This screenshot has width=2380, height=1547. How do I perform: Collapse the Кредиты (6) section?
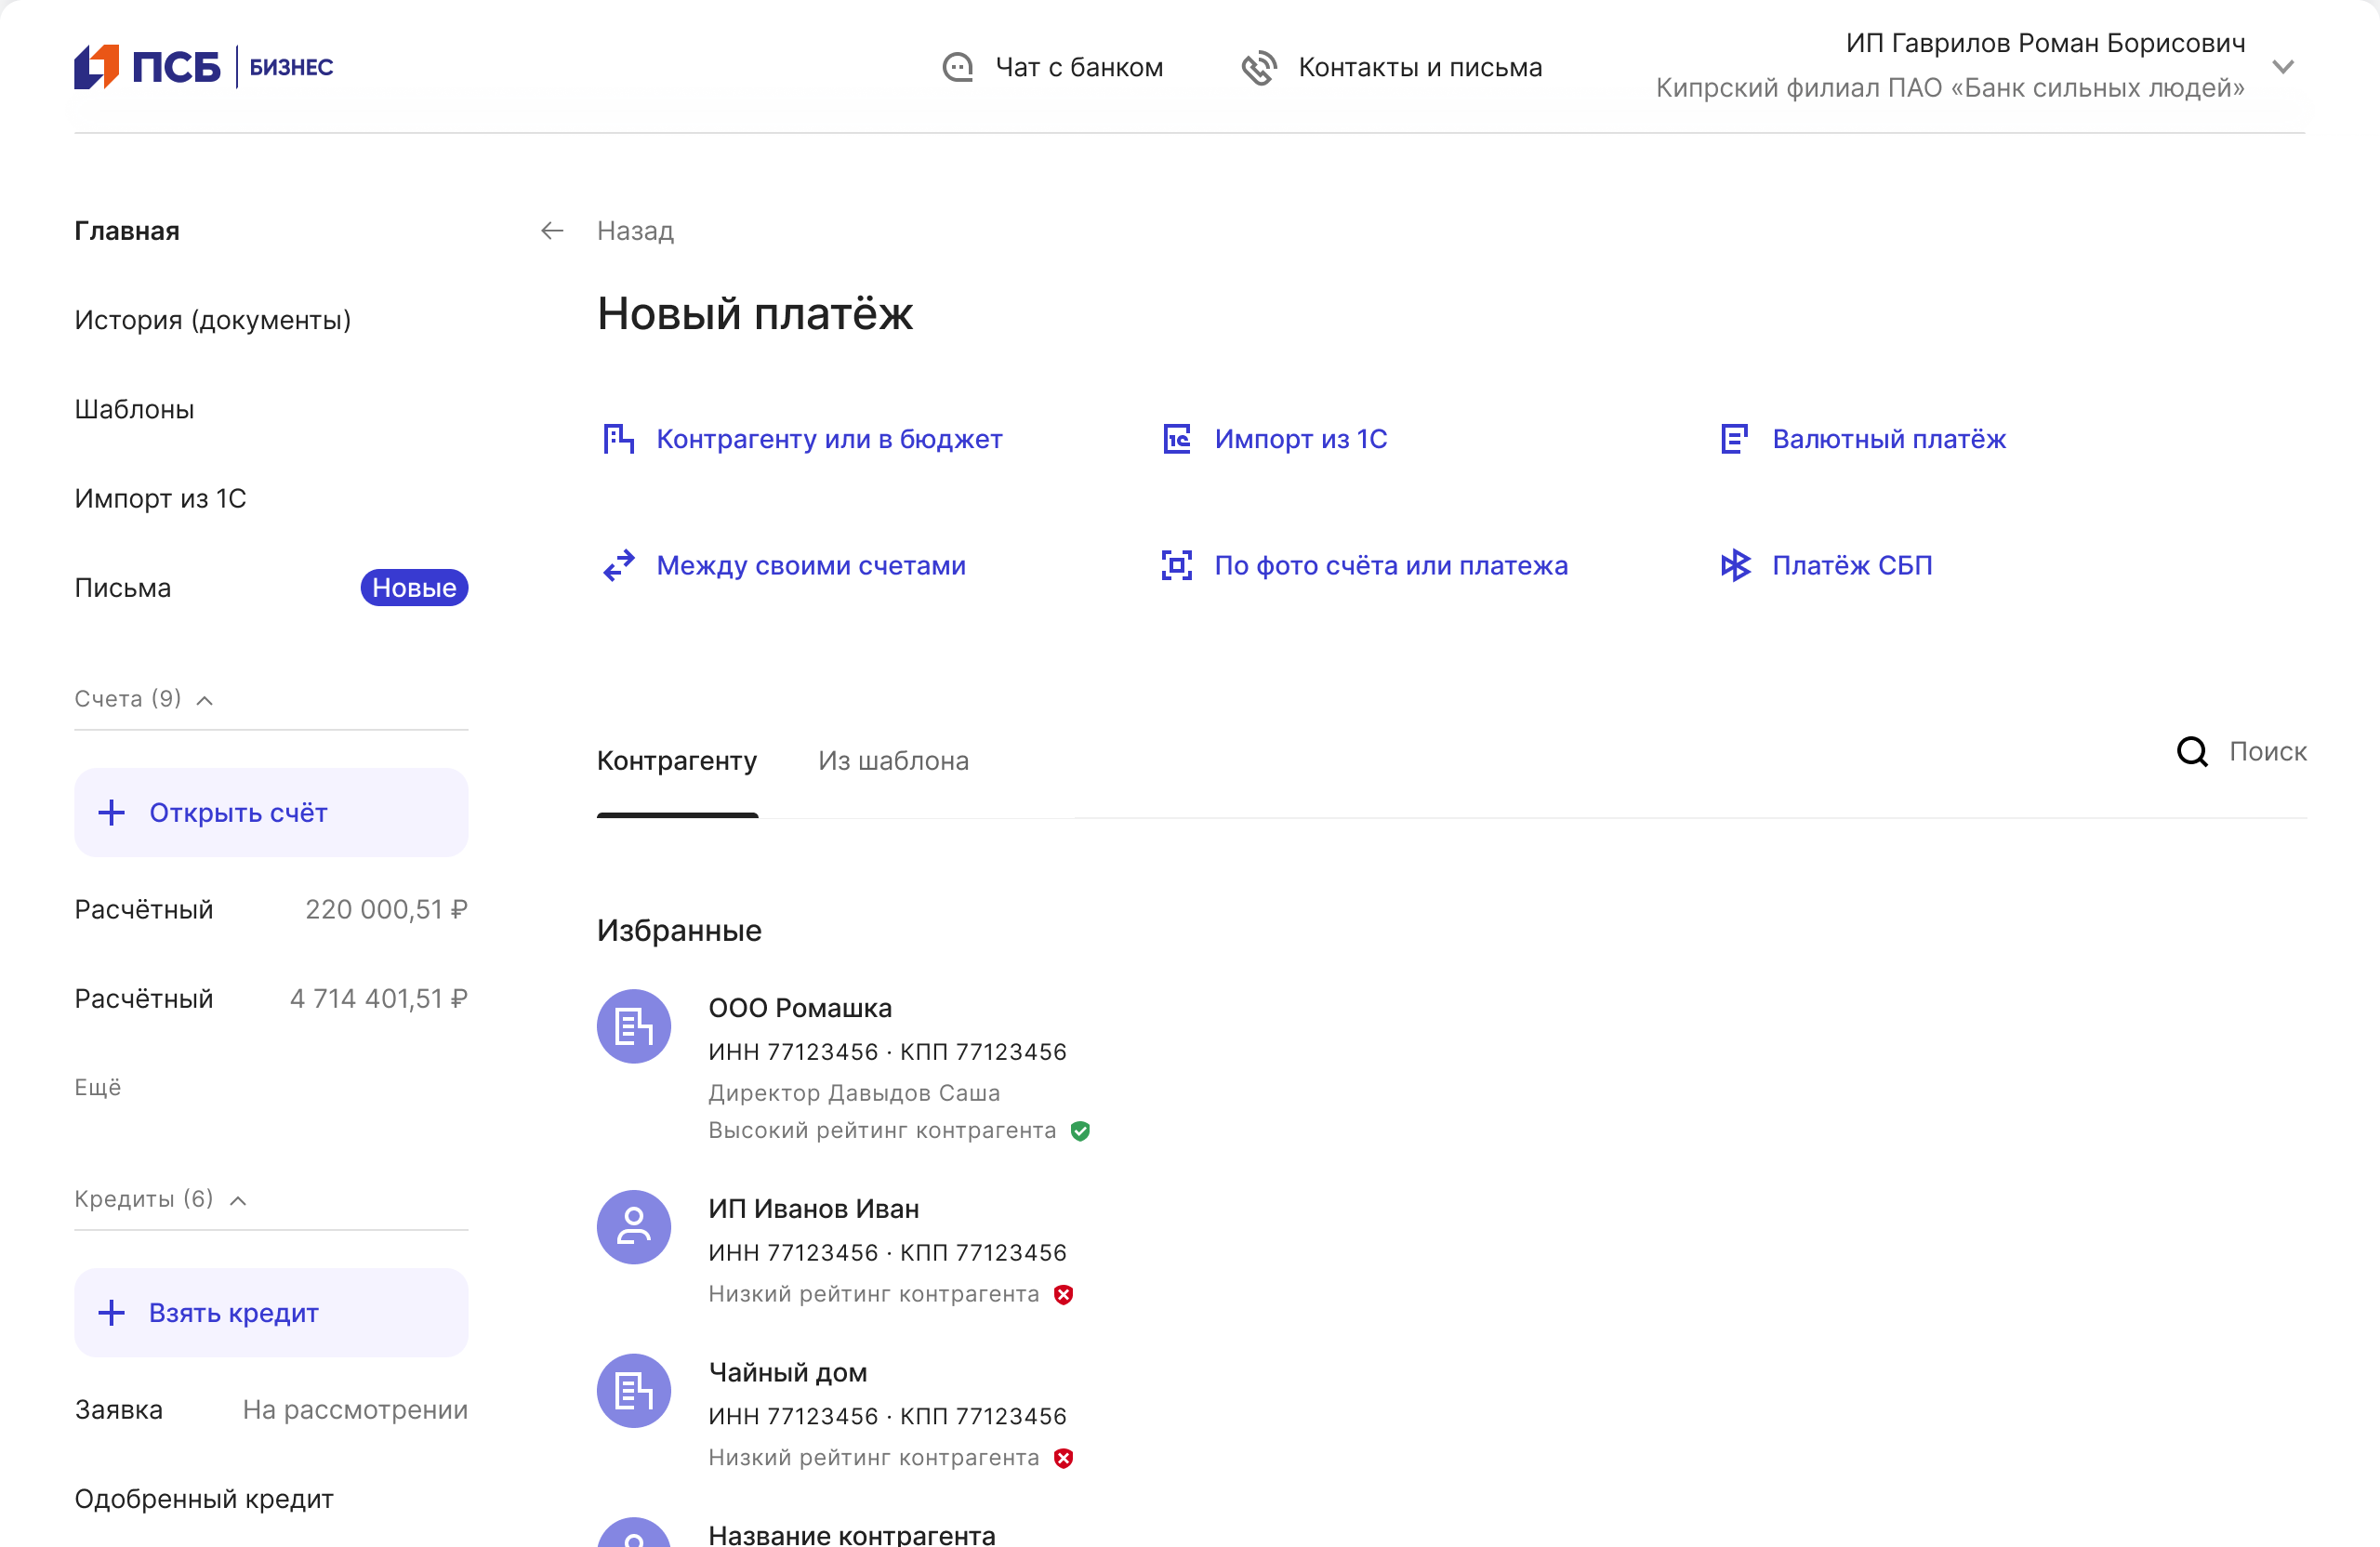(x=238, y=1200)
